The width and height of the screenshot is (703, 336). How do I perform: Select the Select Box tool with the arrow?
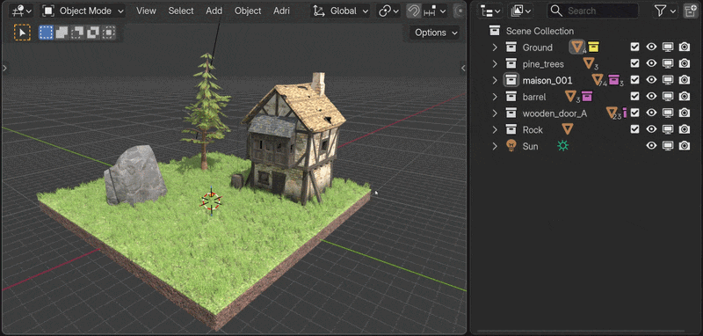[22, 33]
